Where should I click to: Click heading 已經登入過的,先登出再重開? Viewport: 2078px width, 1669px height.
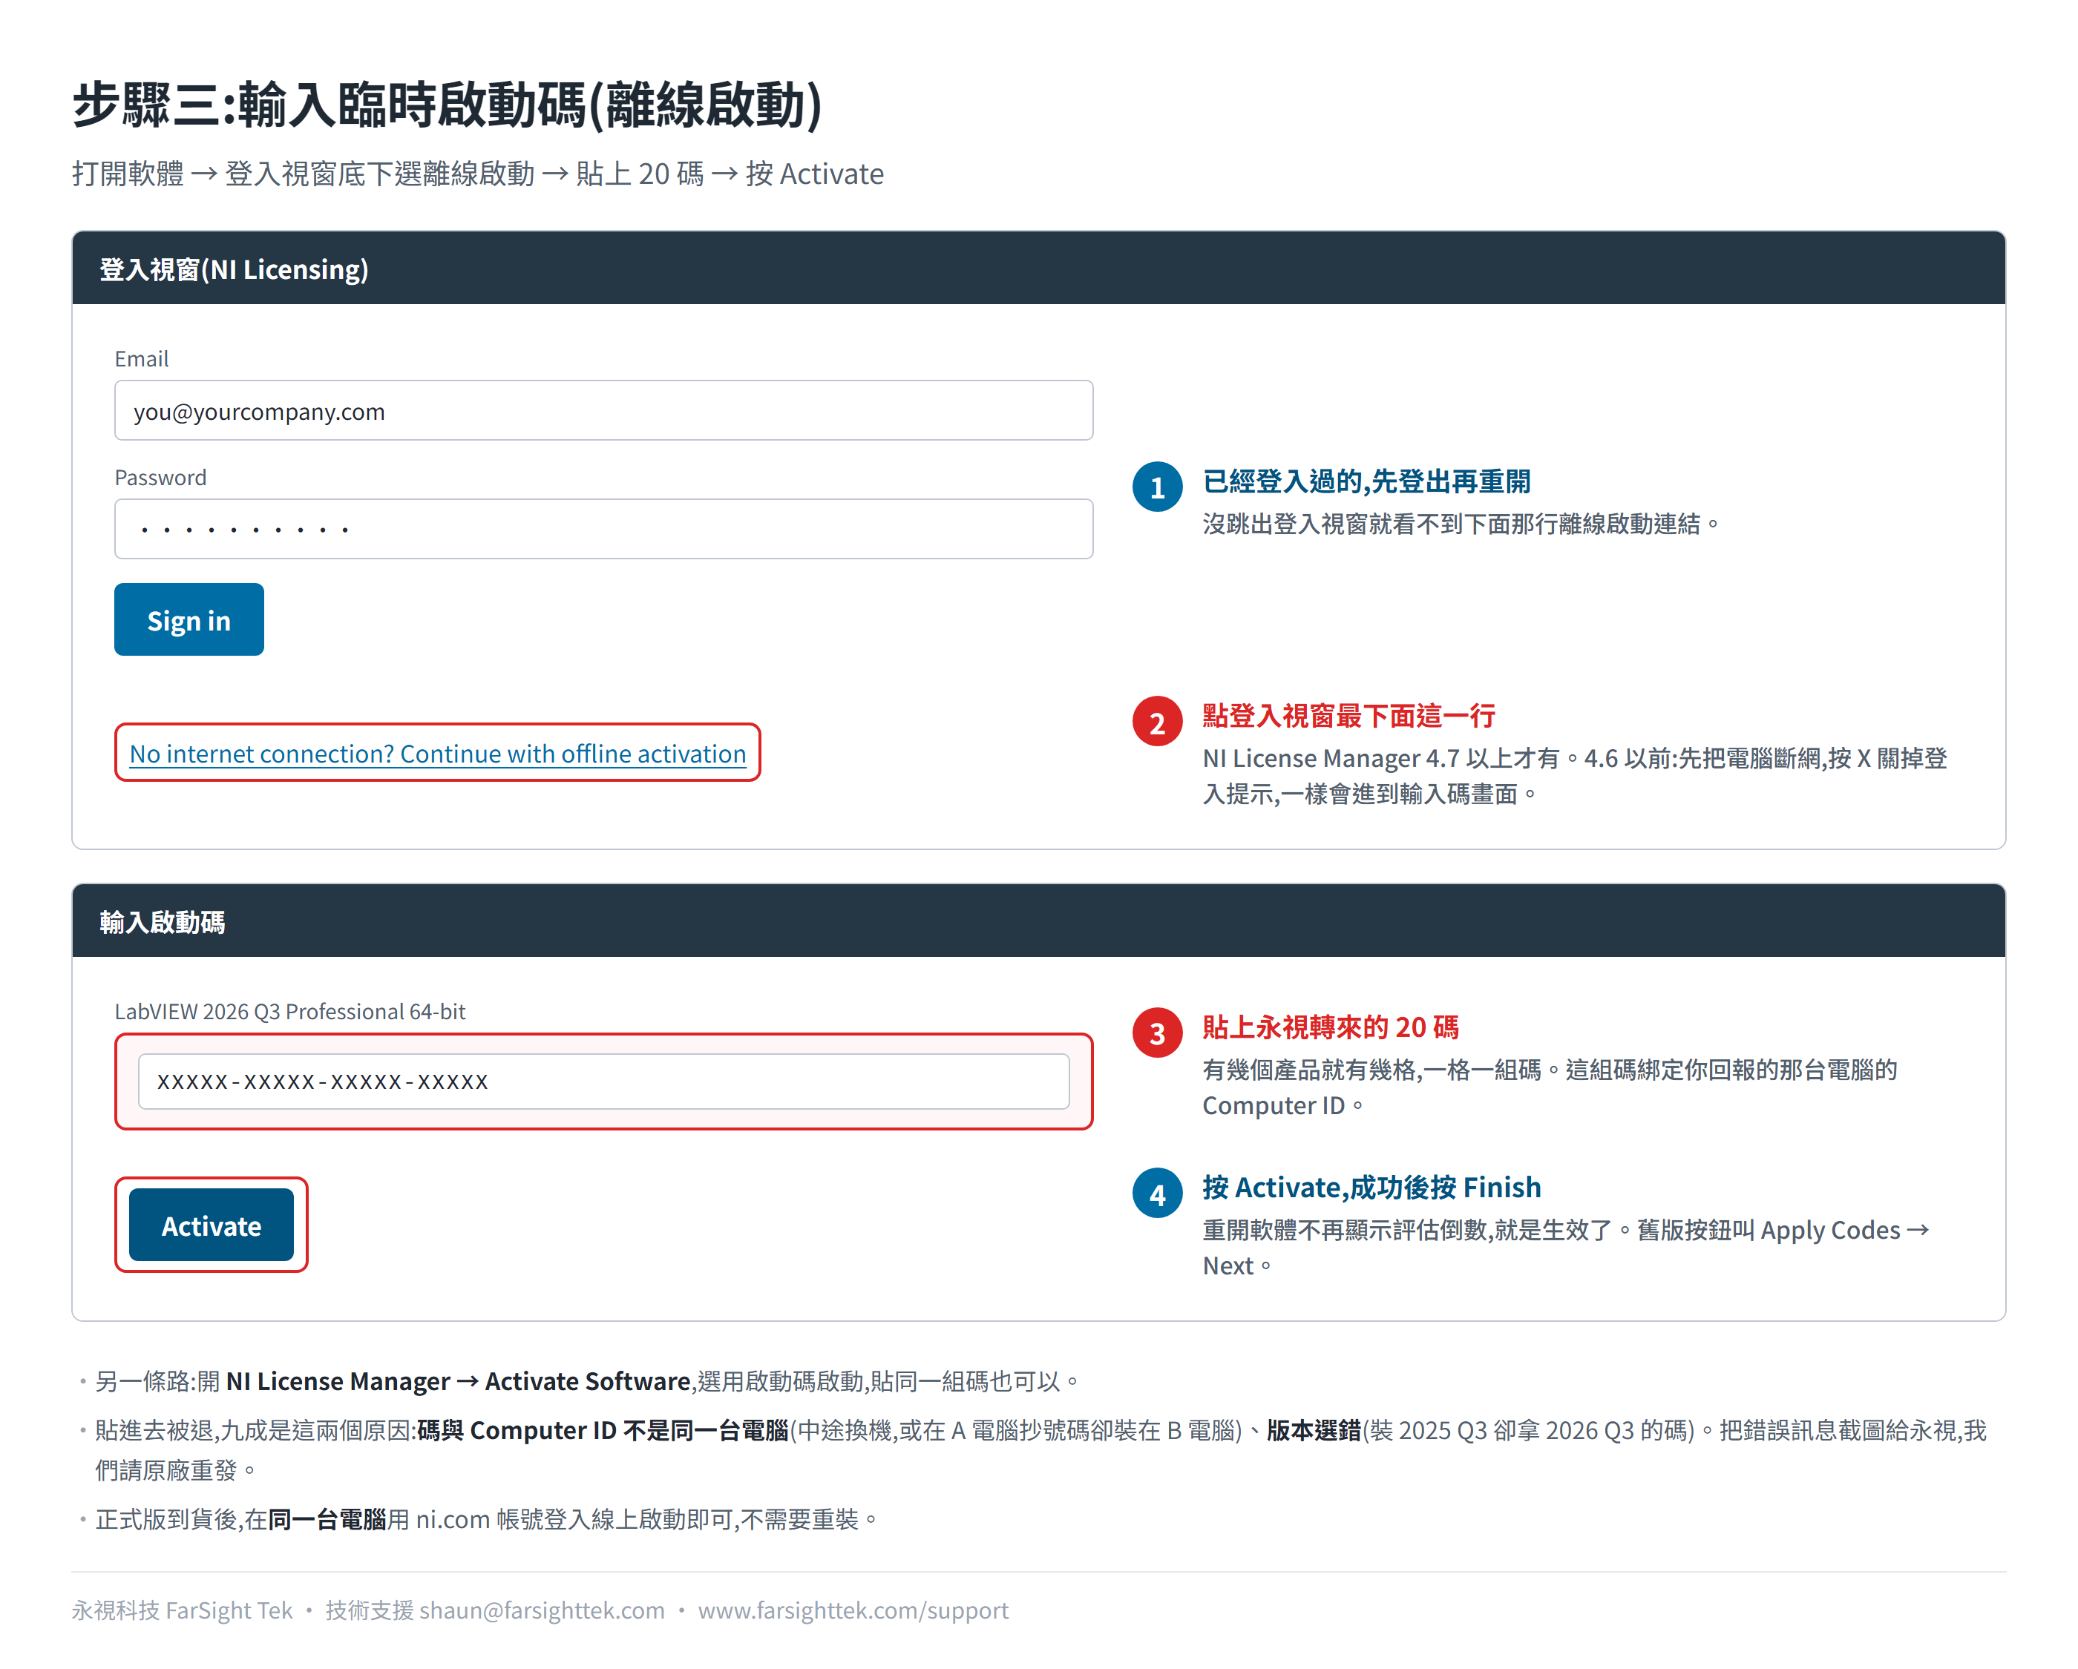pyautogui.click(x=1366, y=481)
